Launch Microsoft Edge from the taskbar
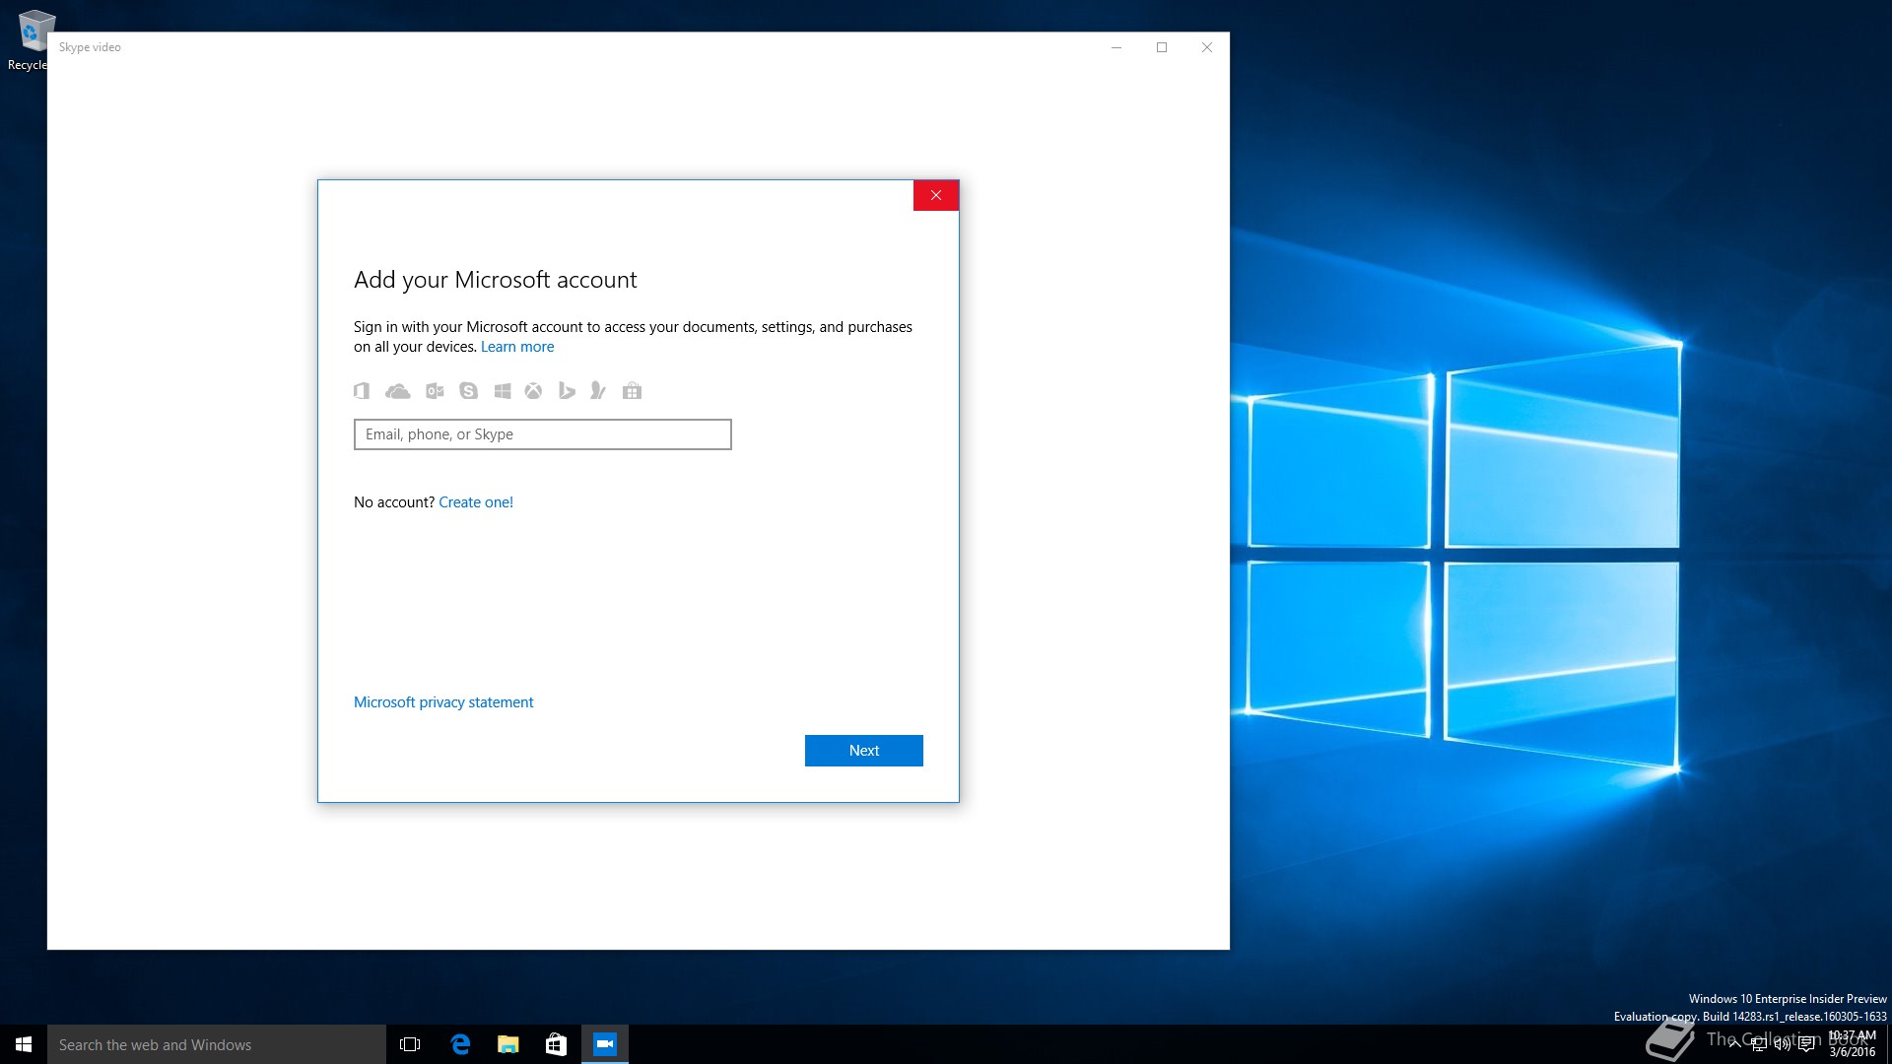 tap(460, 1044)
